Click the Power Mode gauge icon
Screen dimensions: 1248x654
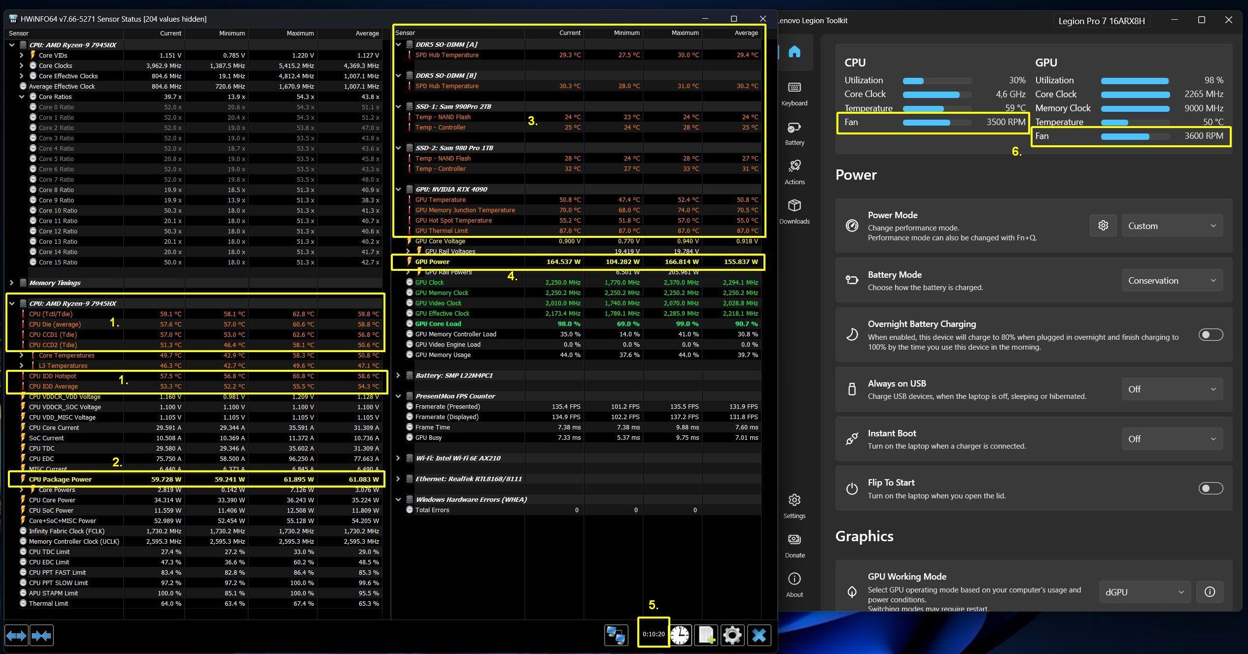(852, 226)
